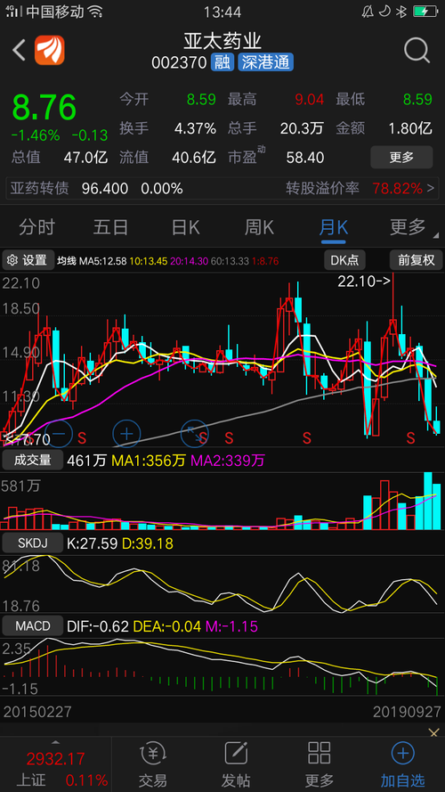Tap the back arrow icon

tap(20, 51)
